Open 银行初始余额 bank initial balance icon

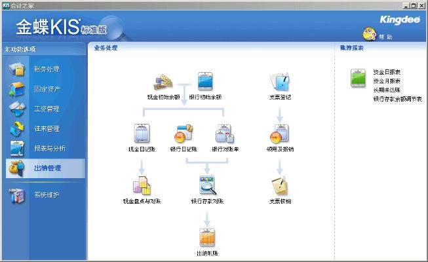coord(205,81)
